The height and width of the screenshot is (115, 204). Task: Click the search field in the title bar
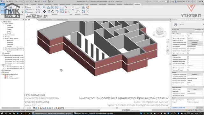click(x=157, y=1)
